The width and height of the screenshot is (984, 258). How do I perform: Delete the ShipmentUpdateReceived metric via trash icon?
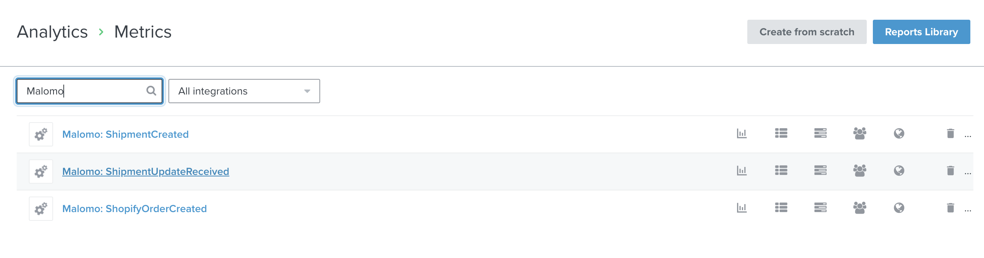click(x=950, y=170)
